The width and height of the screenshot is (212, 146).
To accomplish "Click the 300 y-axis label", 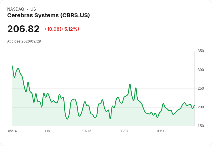I will pyautogui.click(x=201, y=70).
